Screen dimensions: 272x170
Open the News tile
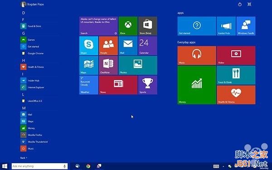tap(118, 85)
